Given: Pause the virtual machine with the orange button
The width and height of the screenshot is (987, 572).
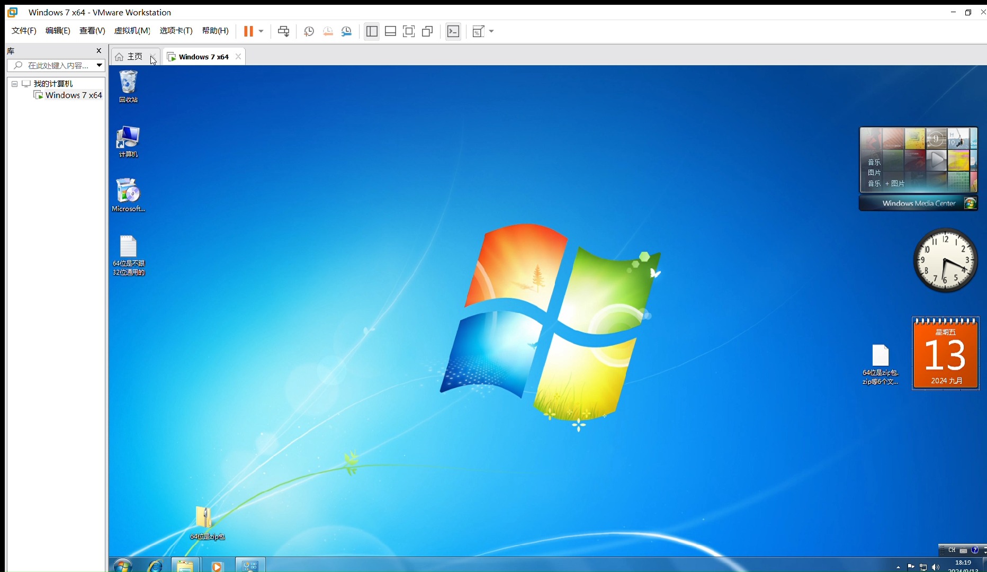Looking at the screenshot, I should tap(248, 31).
